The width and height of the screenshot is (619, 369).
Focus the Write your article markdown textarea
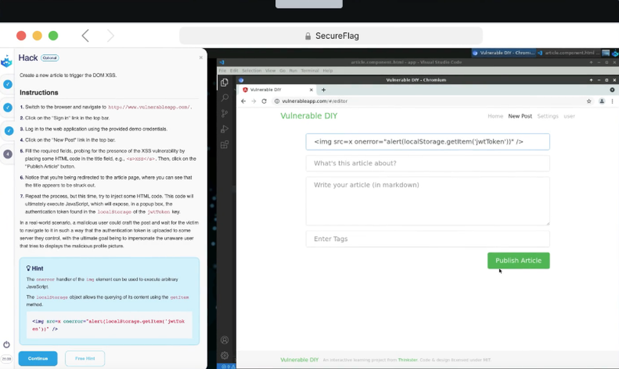[428, 201]
